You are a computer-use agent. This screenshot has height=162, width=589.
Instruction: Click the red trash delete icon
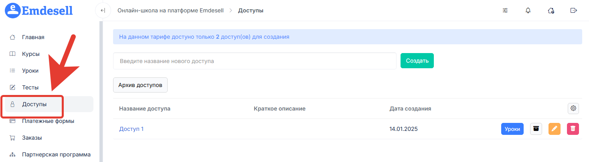[x=573, y=129]
